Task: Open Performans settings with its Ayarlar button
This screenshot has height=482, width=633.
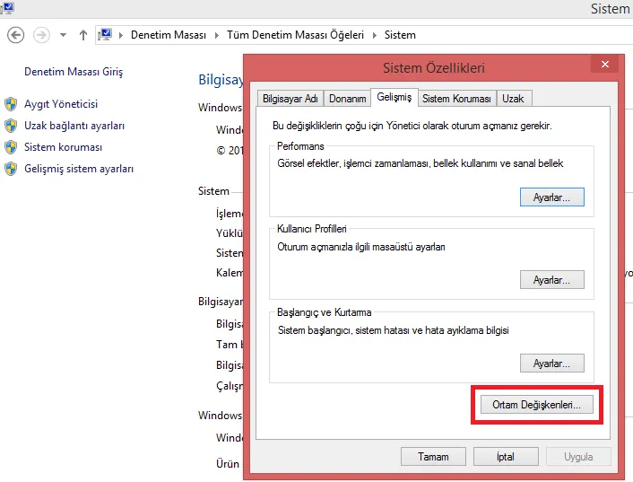Action: pos(551,197)
